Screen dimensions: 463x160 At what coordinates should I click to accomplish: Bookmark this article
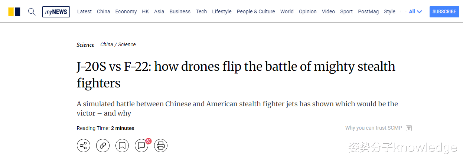(x=122, y=146)
